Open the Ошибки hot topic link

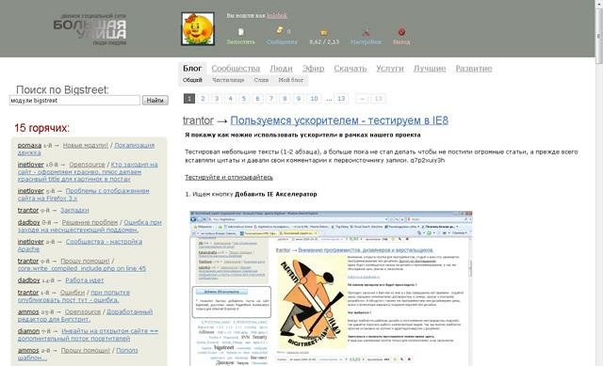[73, 293]
